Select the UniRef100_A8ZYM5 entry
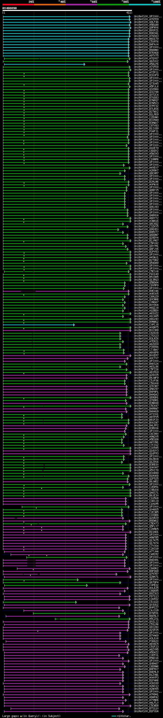163x718 pixels. (x=146, y=649)
